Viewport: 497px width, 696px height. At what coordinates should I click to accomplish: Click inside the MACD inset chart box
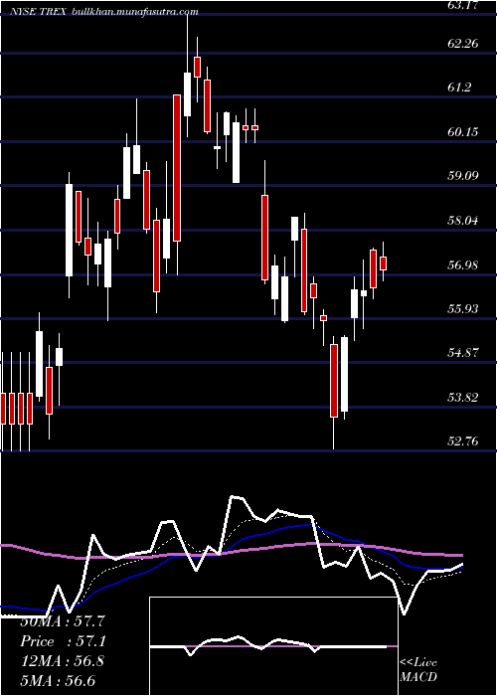[273, 646]
